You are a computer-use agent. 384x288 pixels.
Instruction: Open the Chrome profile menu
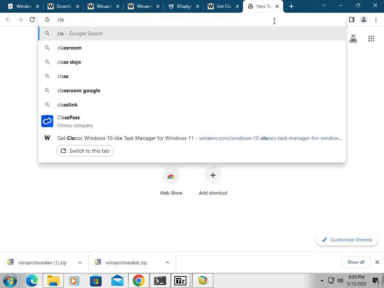[x=364, y=19]
